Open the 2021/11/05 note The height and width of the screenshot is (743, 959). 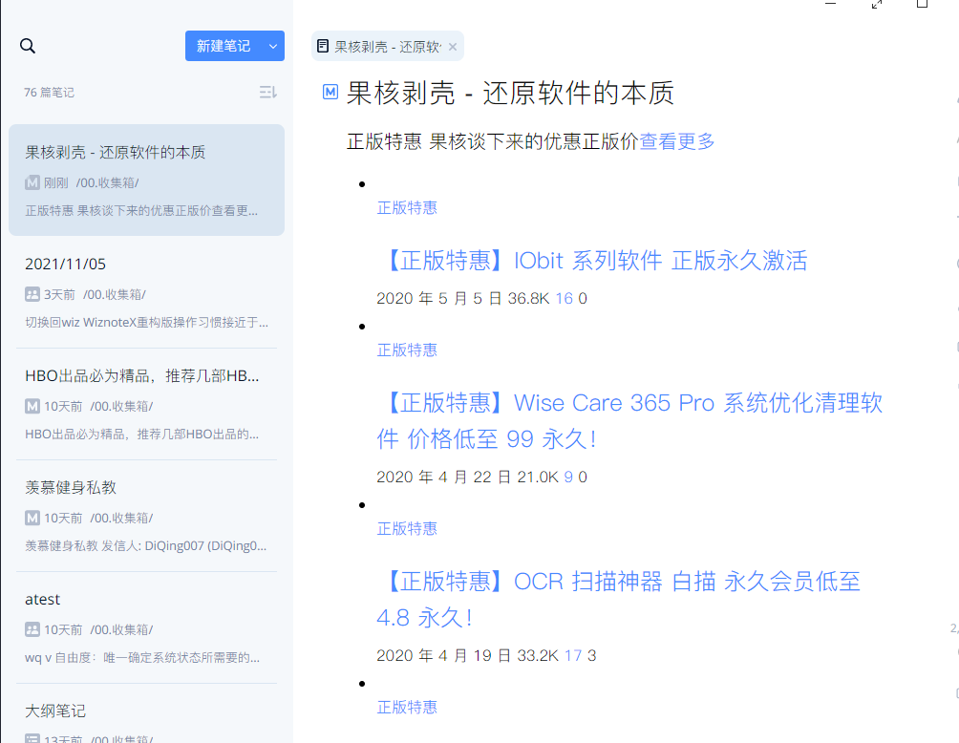147,292
